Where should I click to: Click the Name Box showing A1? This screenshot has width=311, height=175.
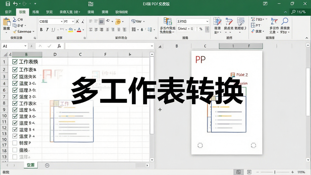point(15,46)
